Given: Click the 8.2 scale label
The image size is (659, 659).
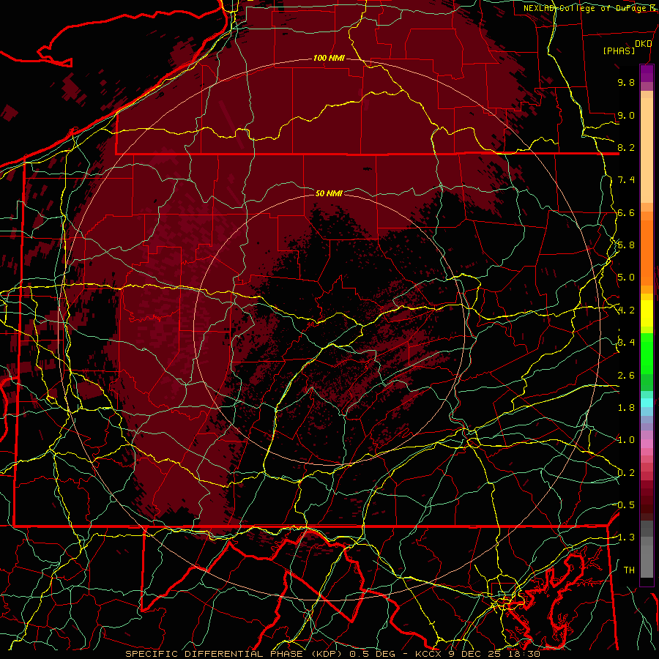Looking at the screenshot, I should [626, 147].
